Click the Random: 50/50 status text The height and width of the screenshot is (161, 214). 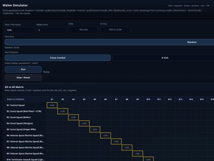click(x=12, y=48)
